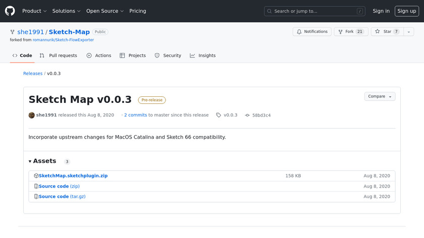Open romannurik/Sketch-FlowExporter upstream link
The image size is (424, 238).
pyautogui.click(x=63, y=40)
